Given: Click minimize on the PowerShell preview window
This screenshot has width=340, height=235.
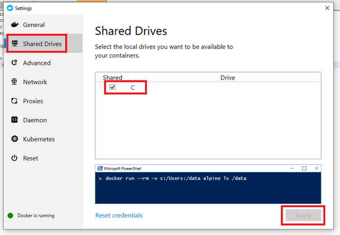Looking at the screenshot, I should 292,168.
